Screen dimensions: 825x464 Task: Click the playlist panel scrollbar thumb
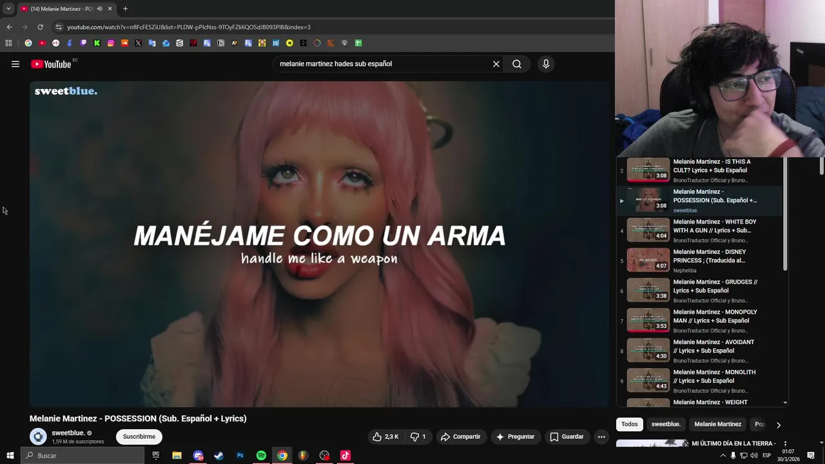(x=785, y=214)
